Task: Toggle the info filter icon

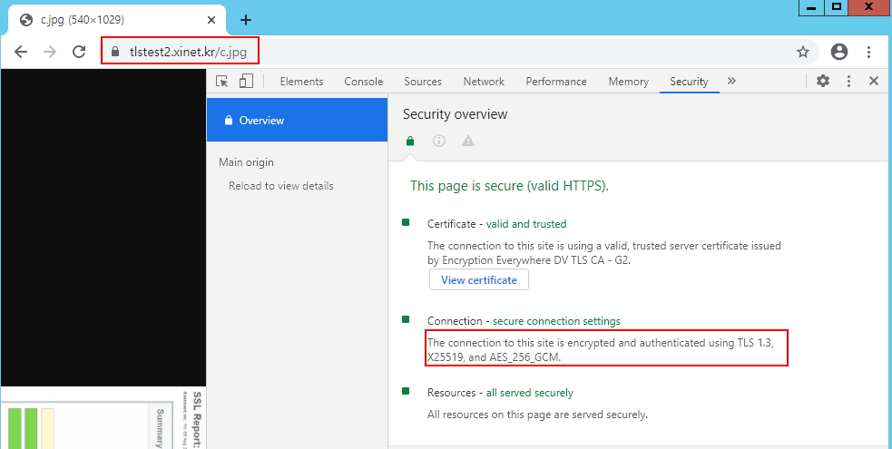Action: tap(439, 141)
